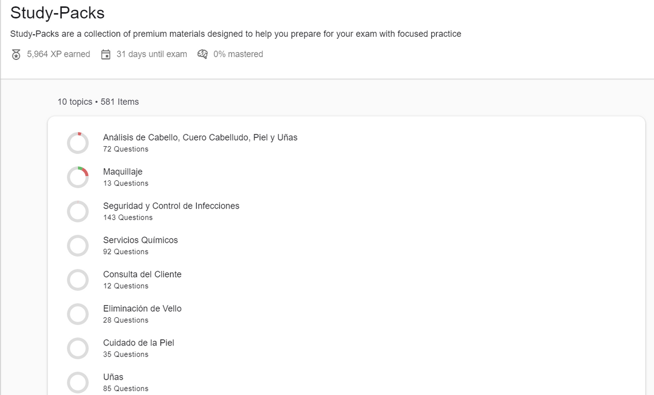Click the Cuidado de la Piel progress ring
The height and width of the screenshot is (395, 654).
(x=78, y=348)
